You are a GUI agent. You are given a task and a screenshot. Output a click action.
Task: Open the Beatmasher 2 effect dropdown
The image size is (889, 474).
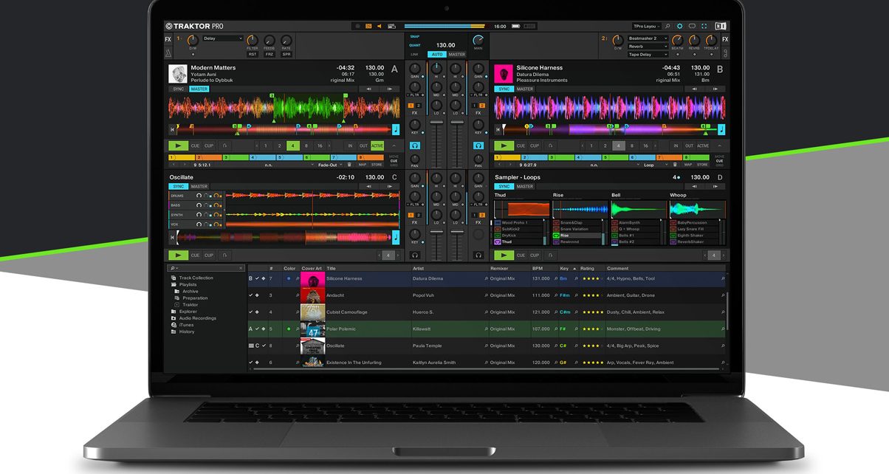coord(648,38)
